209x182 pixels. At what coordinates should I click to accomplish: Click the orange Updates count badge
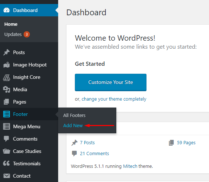pos(27,35)
